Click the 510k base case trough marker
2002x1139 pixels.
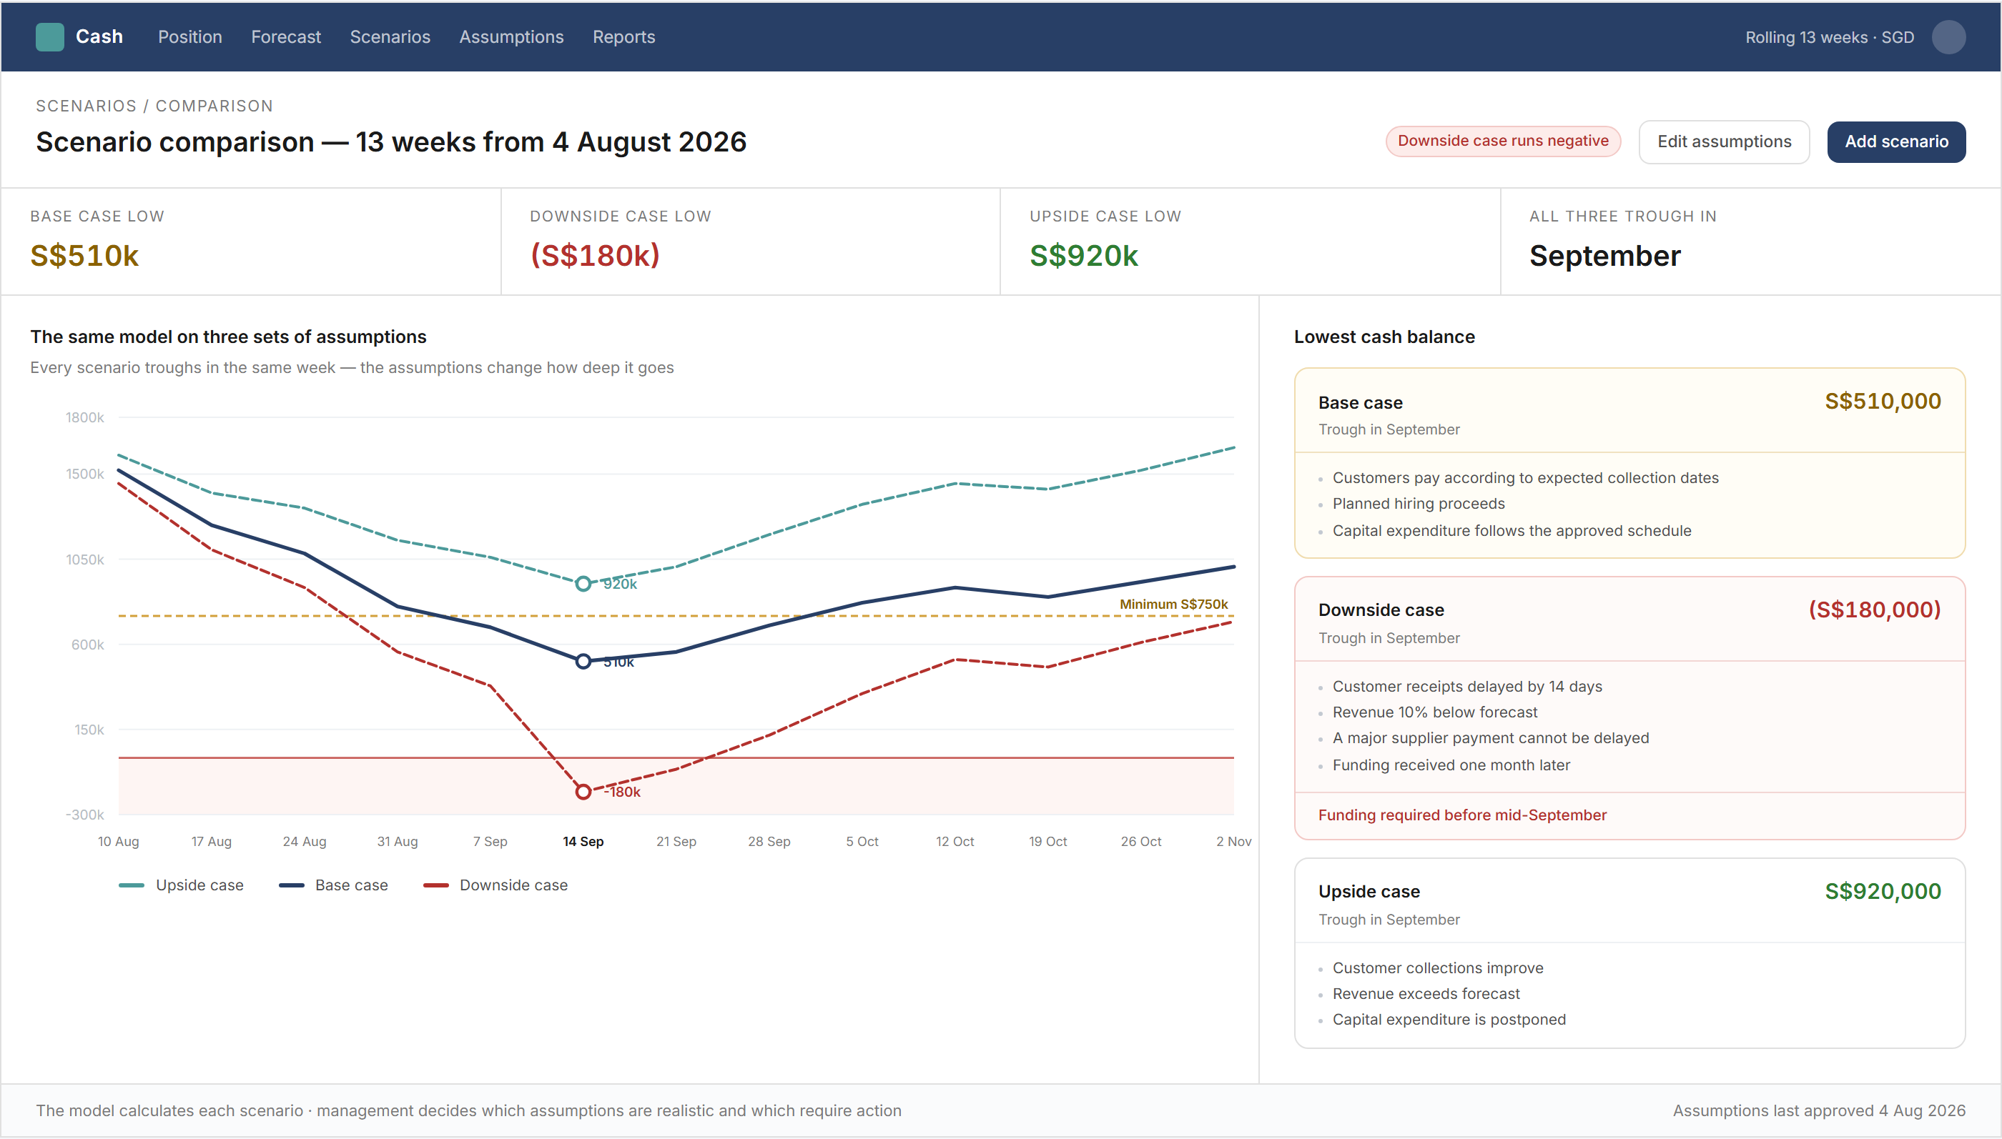pyautogui.click(x=583, y=662)
